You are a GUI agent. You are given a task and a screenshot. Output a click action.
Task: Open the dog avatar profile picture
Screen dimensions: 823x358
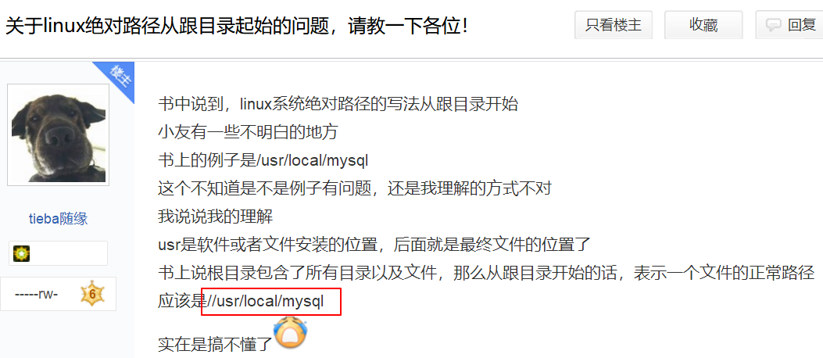pos(59,135)
